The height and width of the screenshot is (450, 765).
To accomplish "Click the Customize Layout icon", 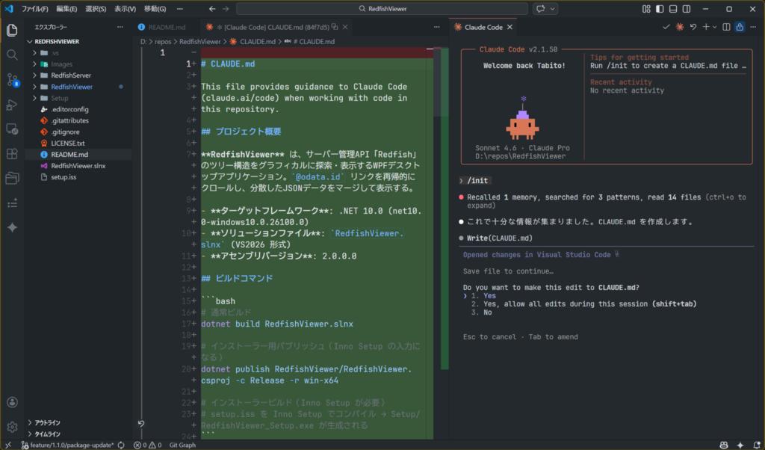I will tap(646, 9).
